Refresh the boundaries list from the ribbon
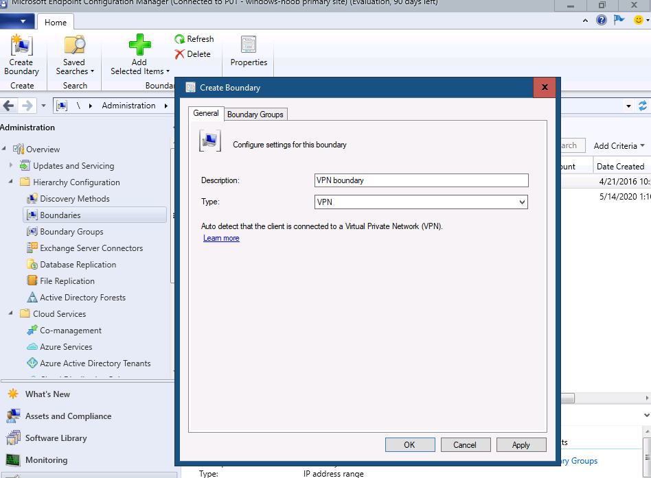The width and height of the screenshot is (651, 478). coord(194,39)
